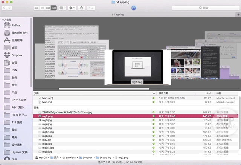The image size is (241, 165).
Task: Switch to icon view mode
Action: [x=36, y=8]
